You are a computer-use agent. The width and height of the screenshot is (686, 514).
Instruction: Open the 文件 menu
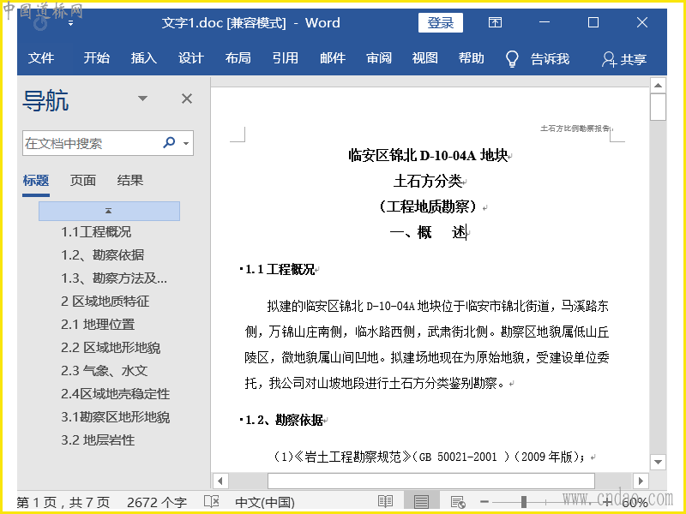[x=41, y=58]
